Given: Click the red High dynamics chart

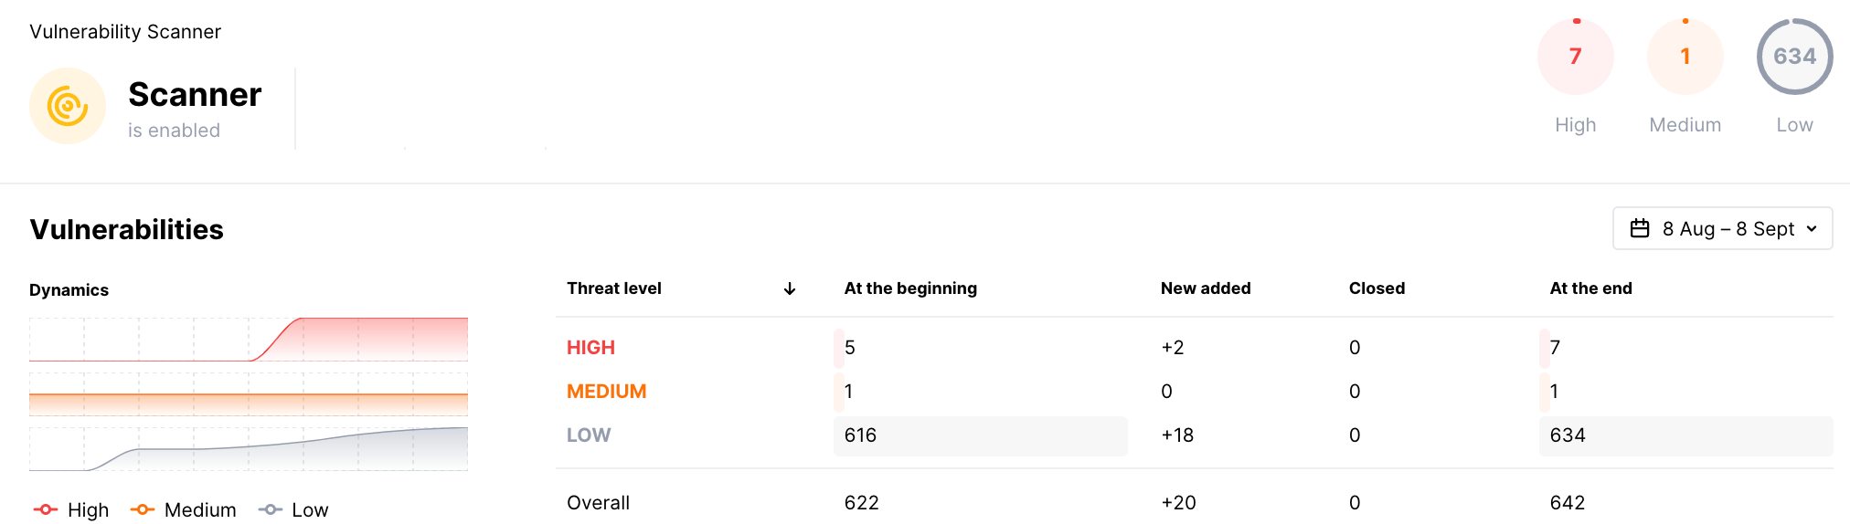Looking at the screenshot, I should pyautogui.click(x=249, y=340).
